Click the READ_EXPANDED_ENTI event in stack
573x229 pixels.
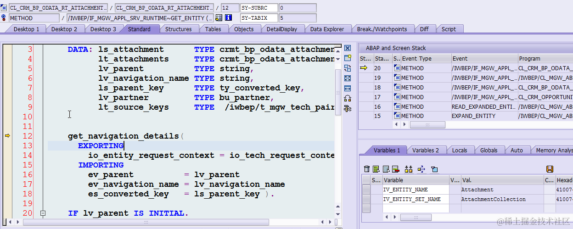[484, 106]
